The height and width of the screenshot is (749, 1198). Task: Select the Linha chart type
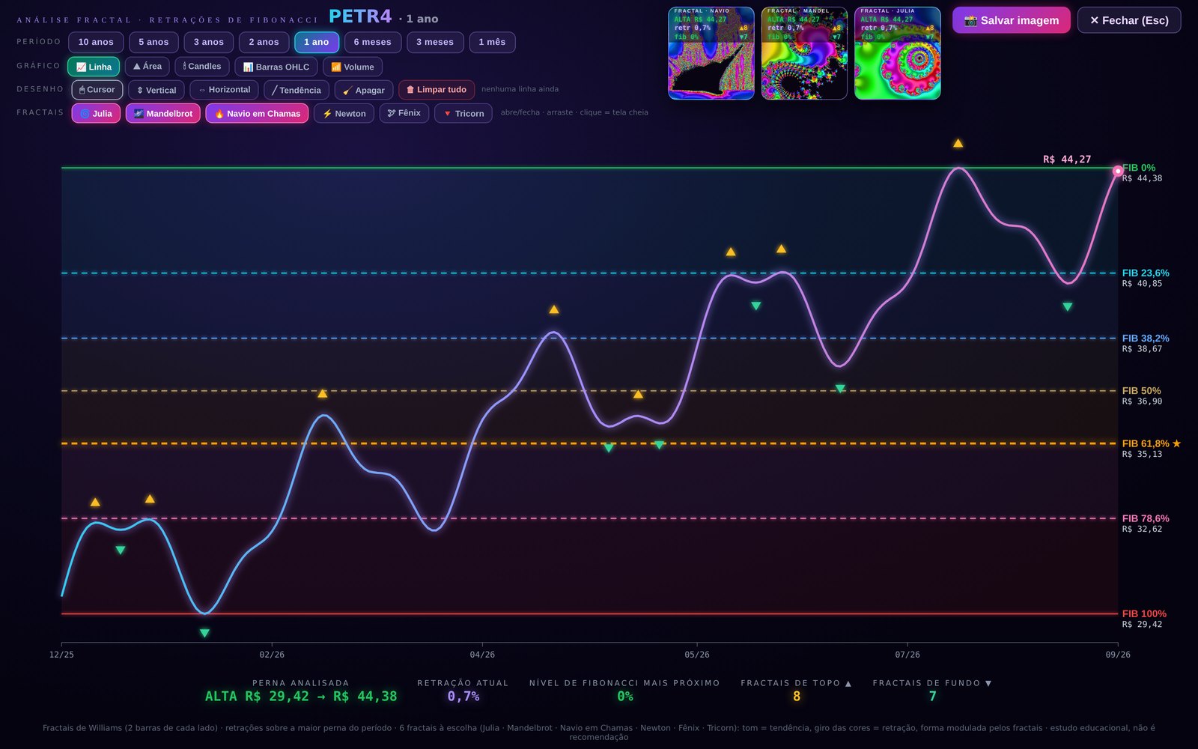coord(94,67)
